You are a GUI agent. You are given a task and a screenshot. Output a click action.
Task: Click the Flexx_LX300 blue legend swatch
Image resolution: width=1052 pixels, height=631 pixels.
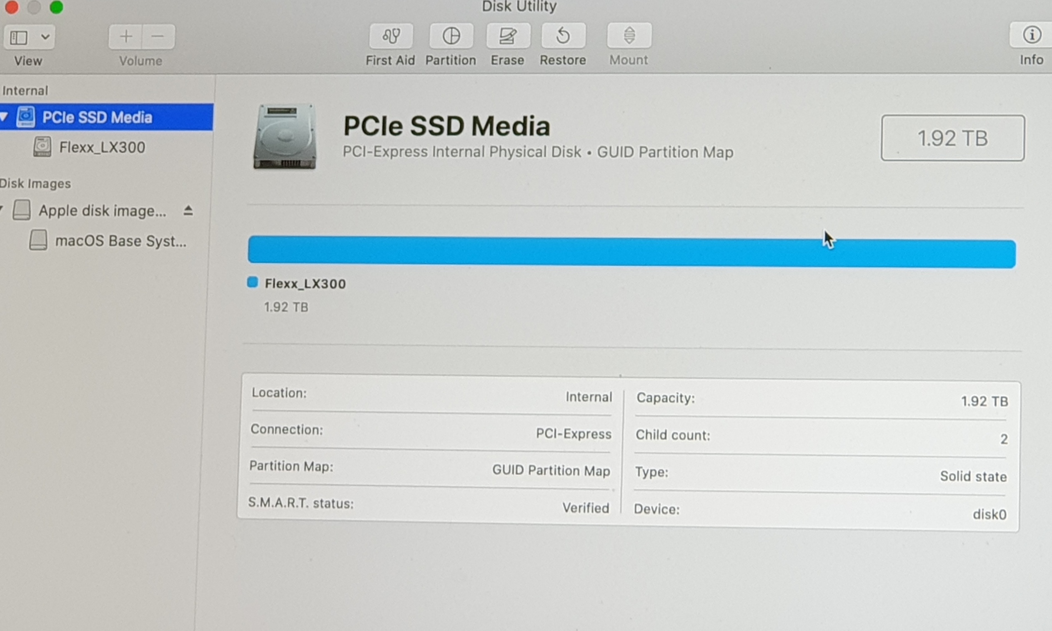coord(252,282)
